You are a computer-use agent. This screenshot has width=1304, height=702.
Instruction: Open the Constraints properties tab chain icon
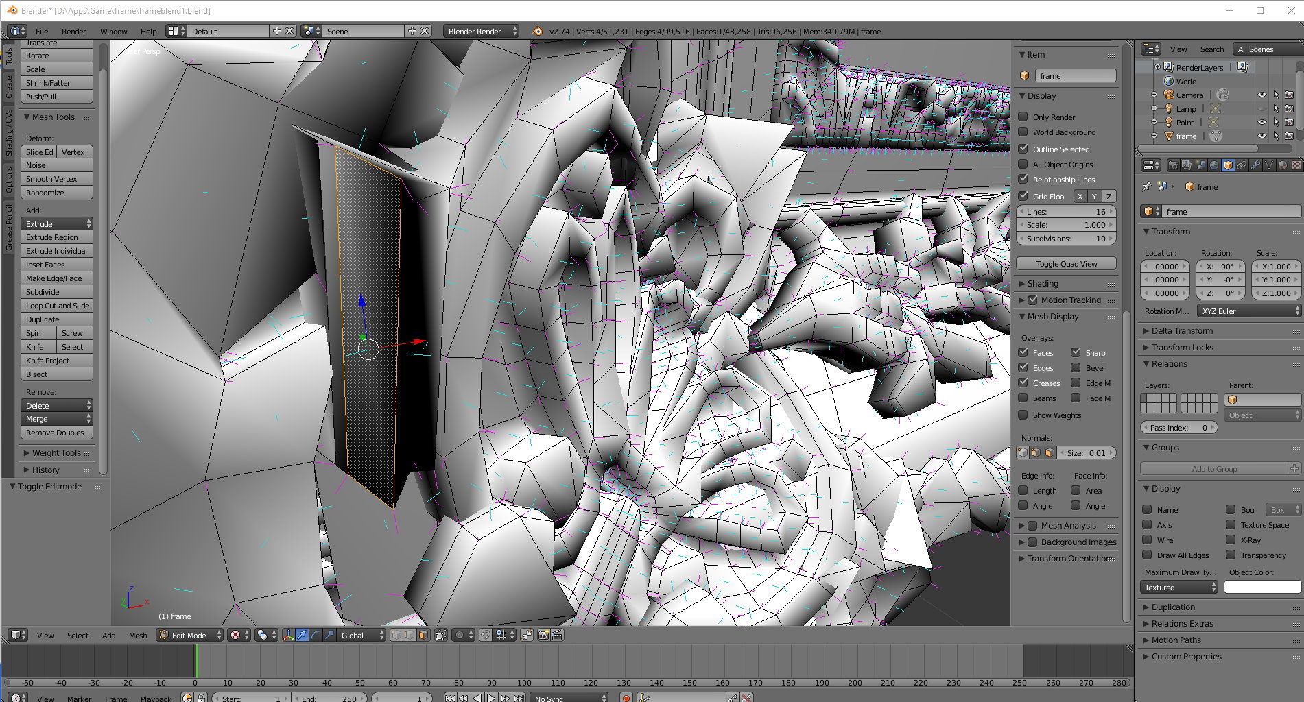click(1242, 165)
